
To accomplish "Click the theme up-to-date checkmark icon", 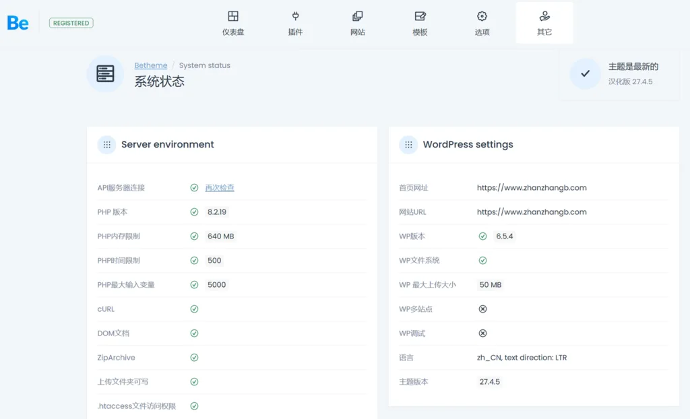I will point(585,74).
